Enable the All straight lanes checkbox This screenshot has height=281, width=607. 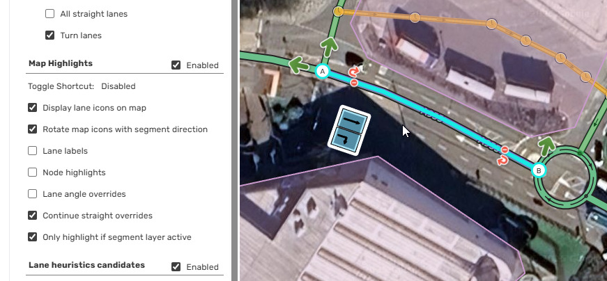click(x=49, y=14)
